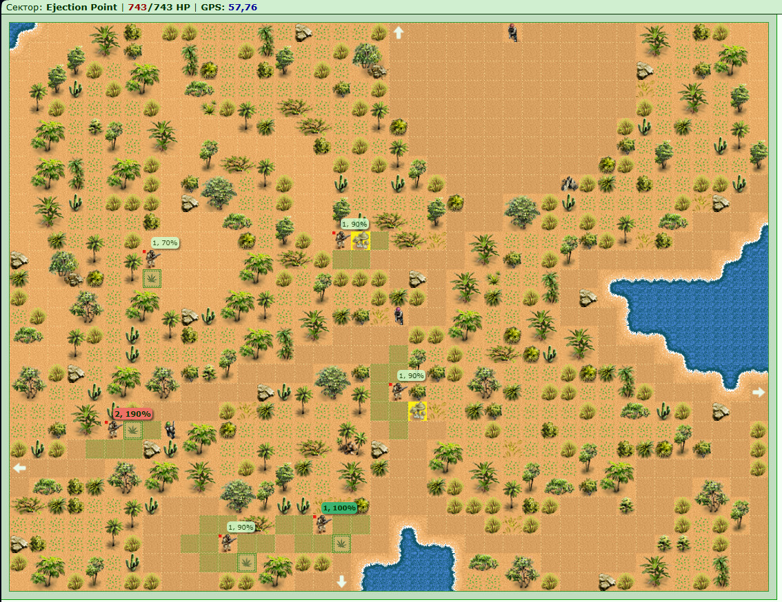
Task: Pick the hemp tile near the "1, 100%" soldier
Action: point(341,543)
